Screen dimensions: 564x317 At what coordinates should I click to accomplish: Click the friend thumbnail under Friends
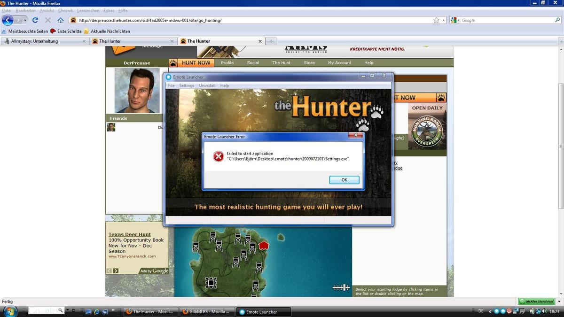111,127
